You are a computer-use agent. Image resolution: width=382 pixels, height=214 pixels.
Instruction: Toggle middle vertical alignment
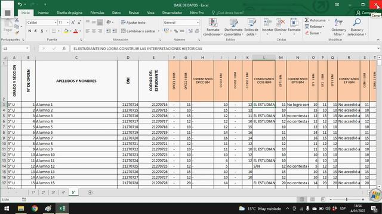(x=94, y=22)
